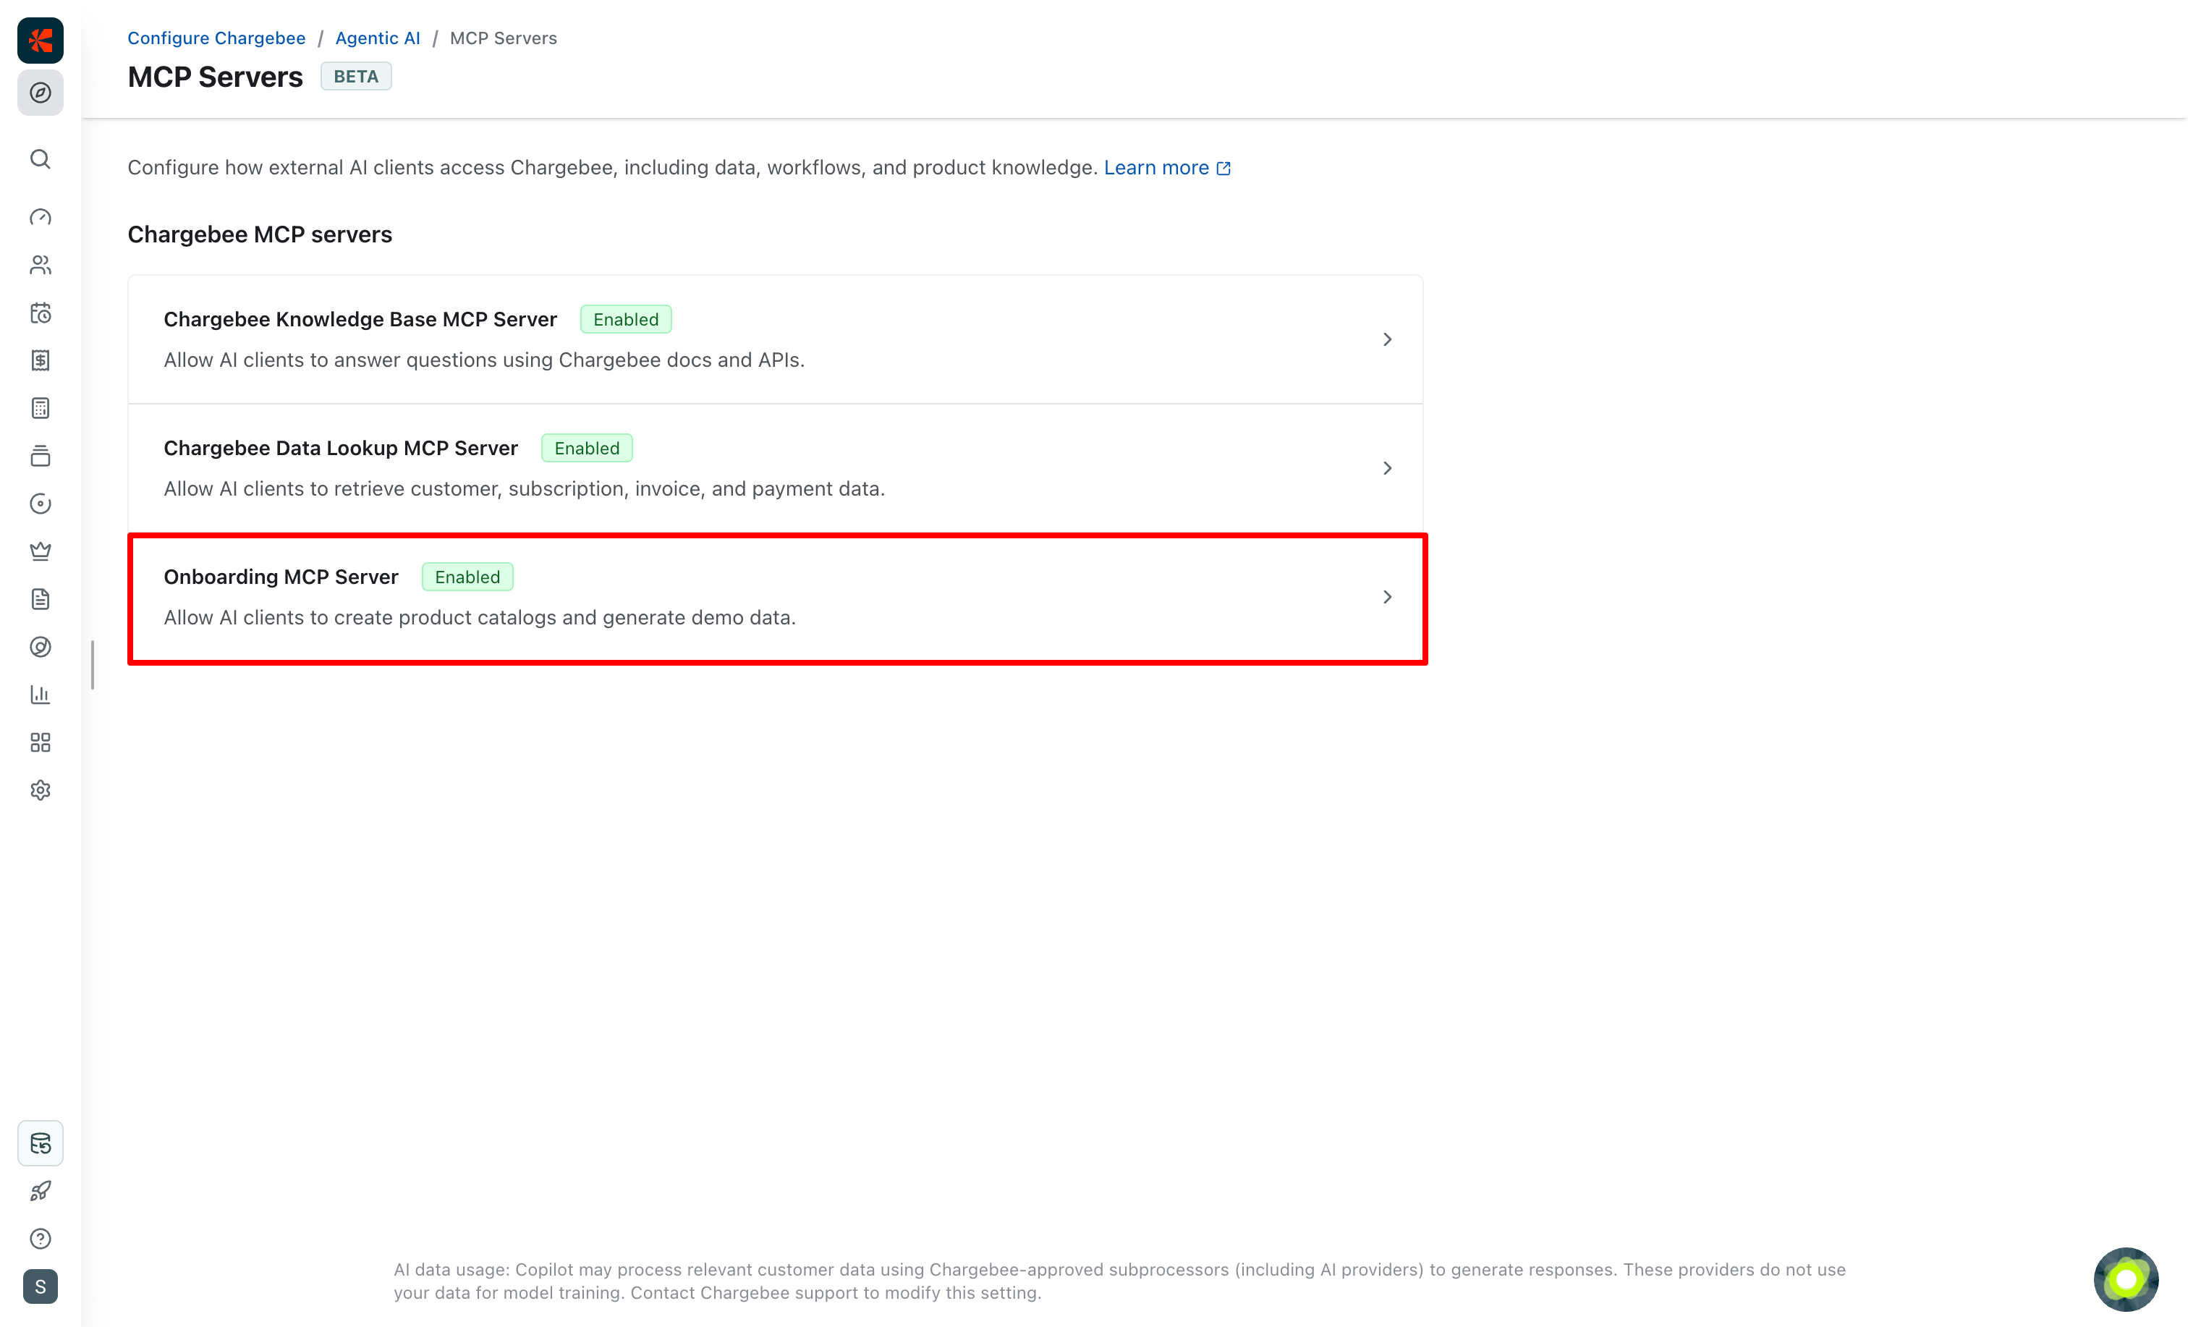The image size is (2188, 1327).
Task: Open the subscriptions calendar-clock icon
Action: coord(40,313)
